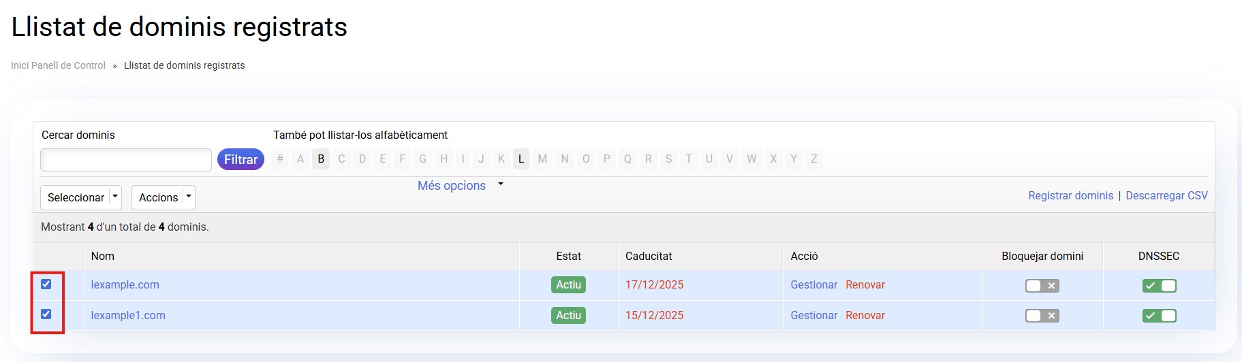Disable DNSSEC for lexample.com
The height and width of the screenshot is (362, 1242).
coord(1159,286)
